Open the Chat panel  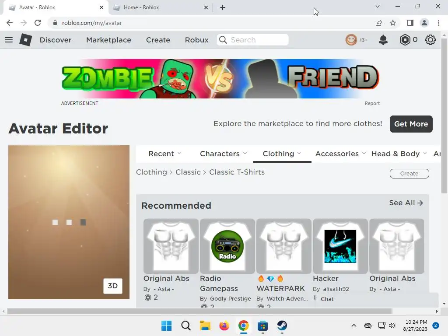(x=377, y=299)
